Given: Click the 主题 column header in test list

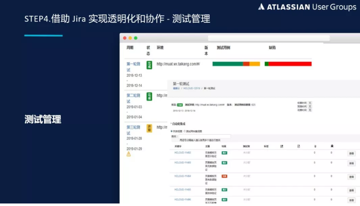Looking at the screenshot, I should pos(208,146).
